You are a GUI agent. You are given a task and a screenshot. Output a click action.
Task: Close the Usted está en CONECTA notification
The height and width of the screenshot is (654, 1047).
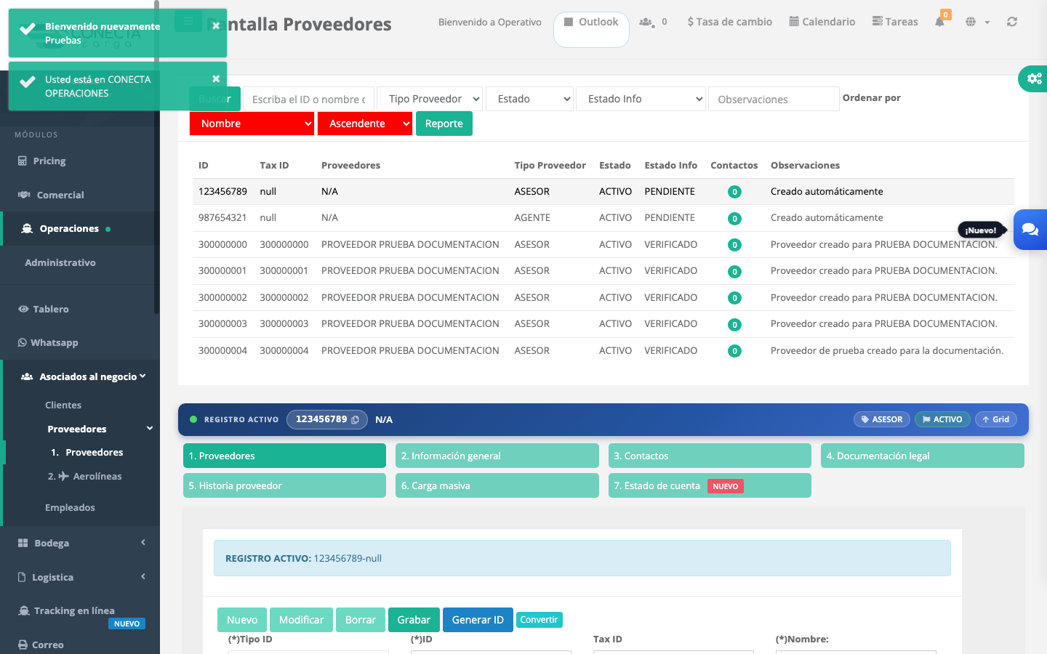click(x=216, y=78)
